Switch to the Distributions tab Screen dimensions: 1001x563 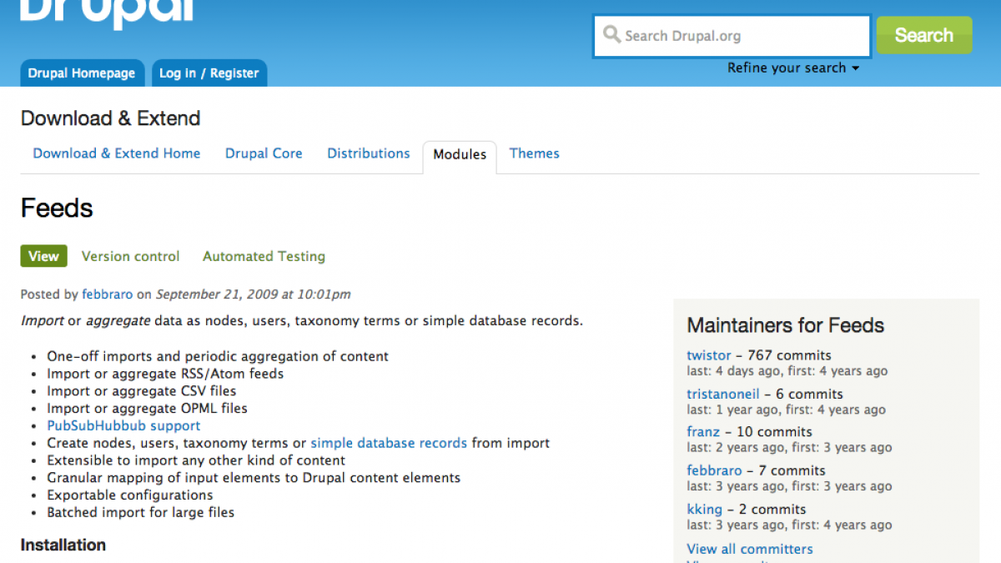click(369, 153)
